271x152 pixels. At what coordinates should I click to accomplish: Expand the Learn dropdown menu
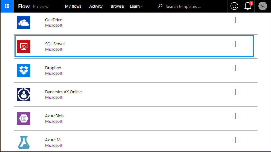click(136, 6)
